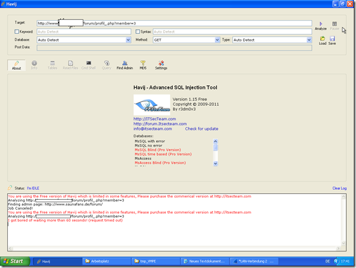Expand the Type dropdown
The image size is (356, 268).
click(309, 40)
